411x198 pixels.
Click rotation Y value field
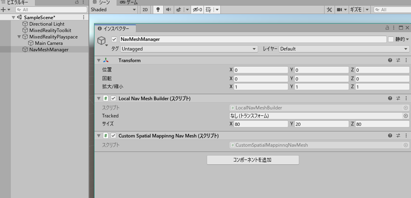click(322, 79)
